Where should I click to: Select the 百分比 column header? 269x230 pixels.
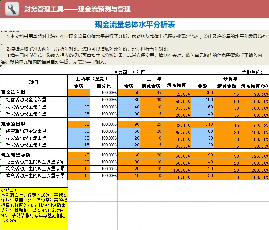[104, 86]
